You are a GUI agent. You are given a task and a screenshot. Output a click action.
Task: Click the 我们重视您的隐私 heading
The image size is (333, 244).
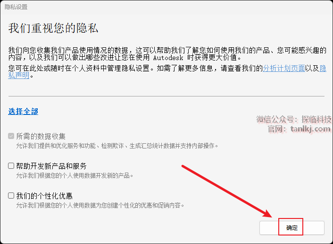click(53, 28)
